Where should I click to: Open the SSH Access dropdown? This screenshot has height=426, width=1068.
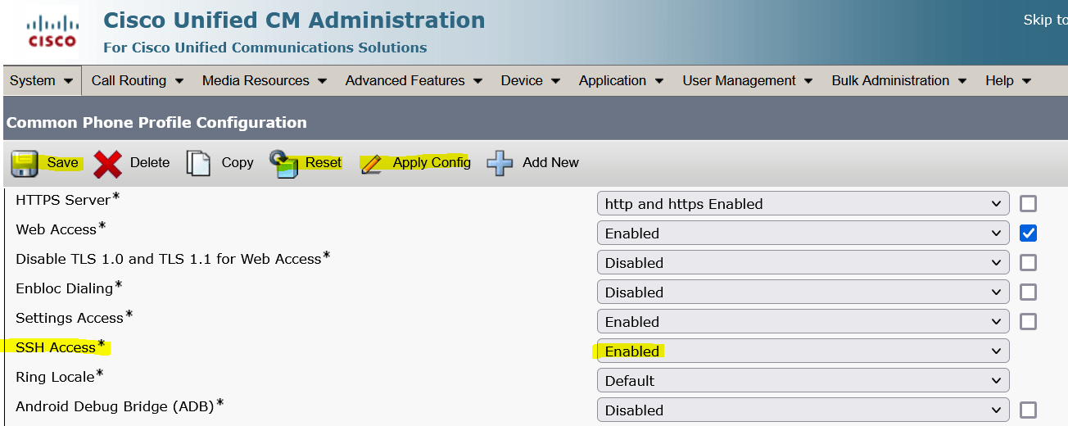pyautogui.click(x=803, y=351)
